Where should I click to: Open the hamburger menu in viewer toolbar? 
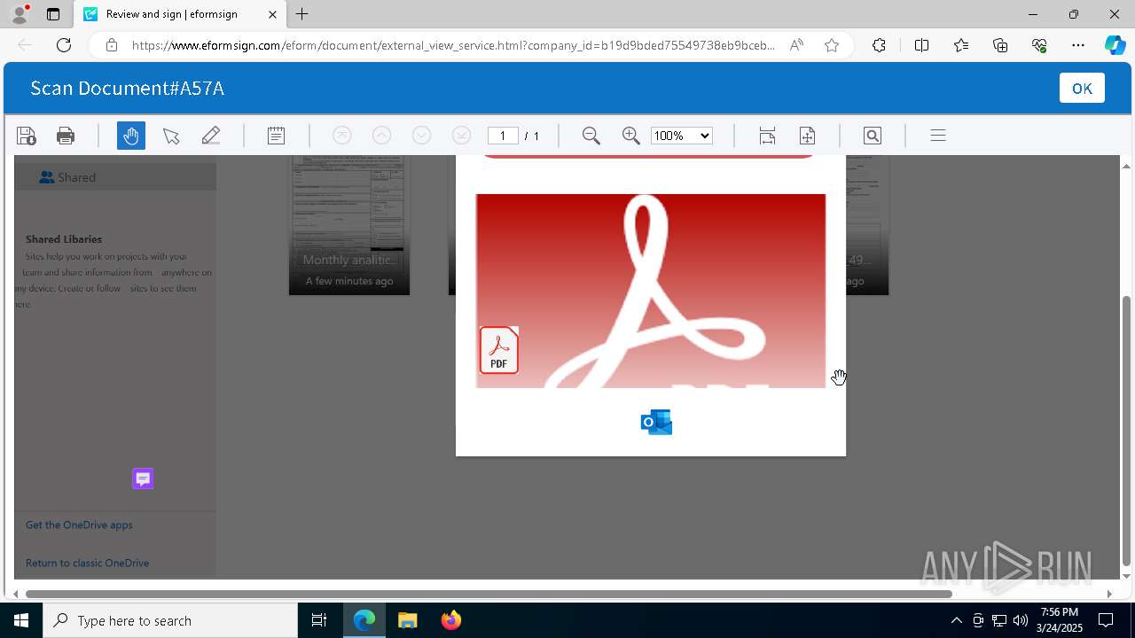tap(938, 136)
